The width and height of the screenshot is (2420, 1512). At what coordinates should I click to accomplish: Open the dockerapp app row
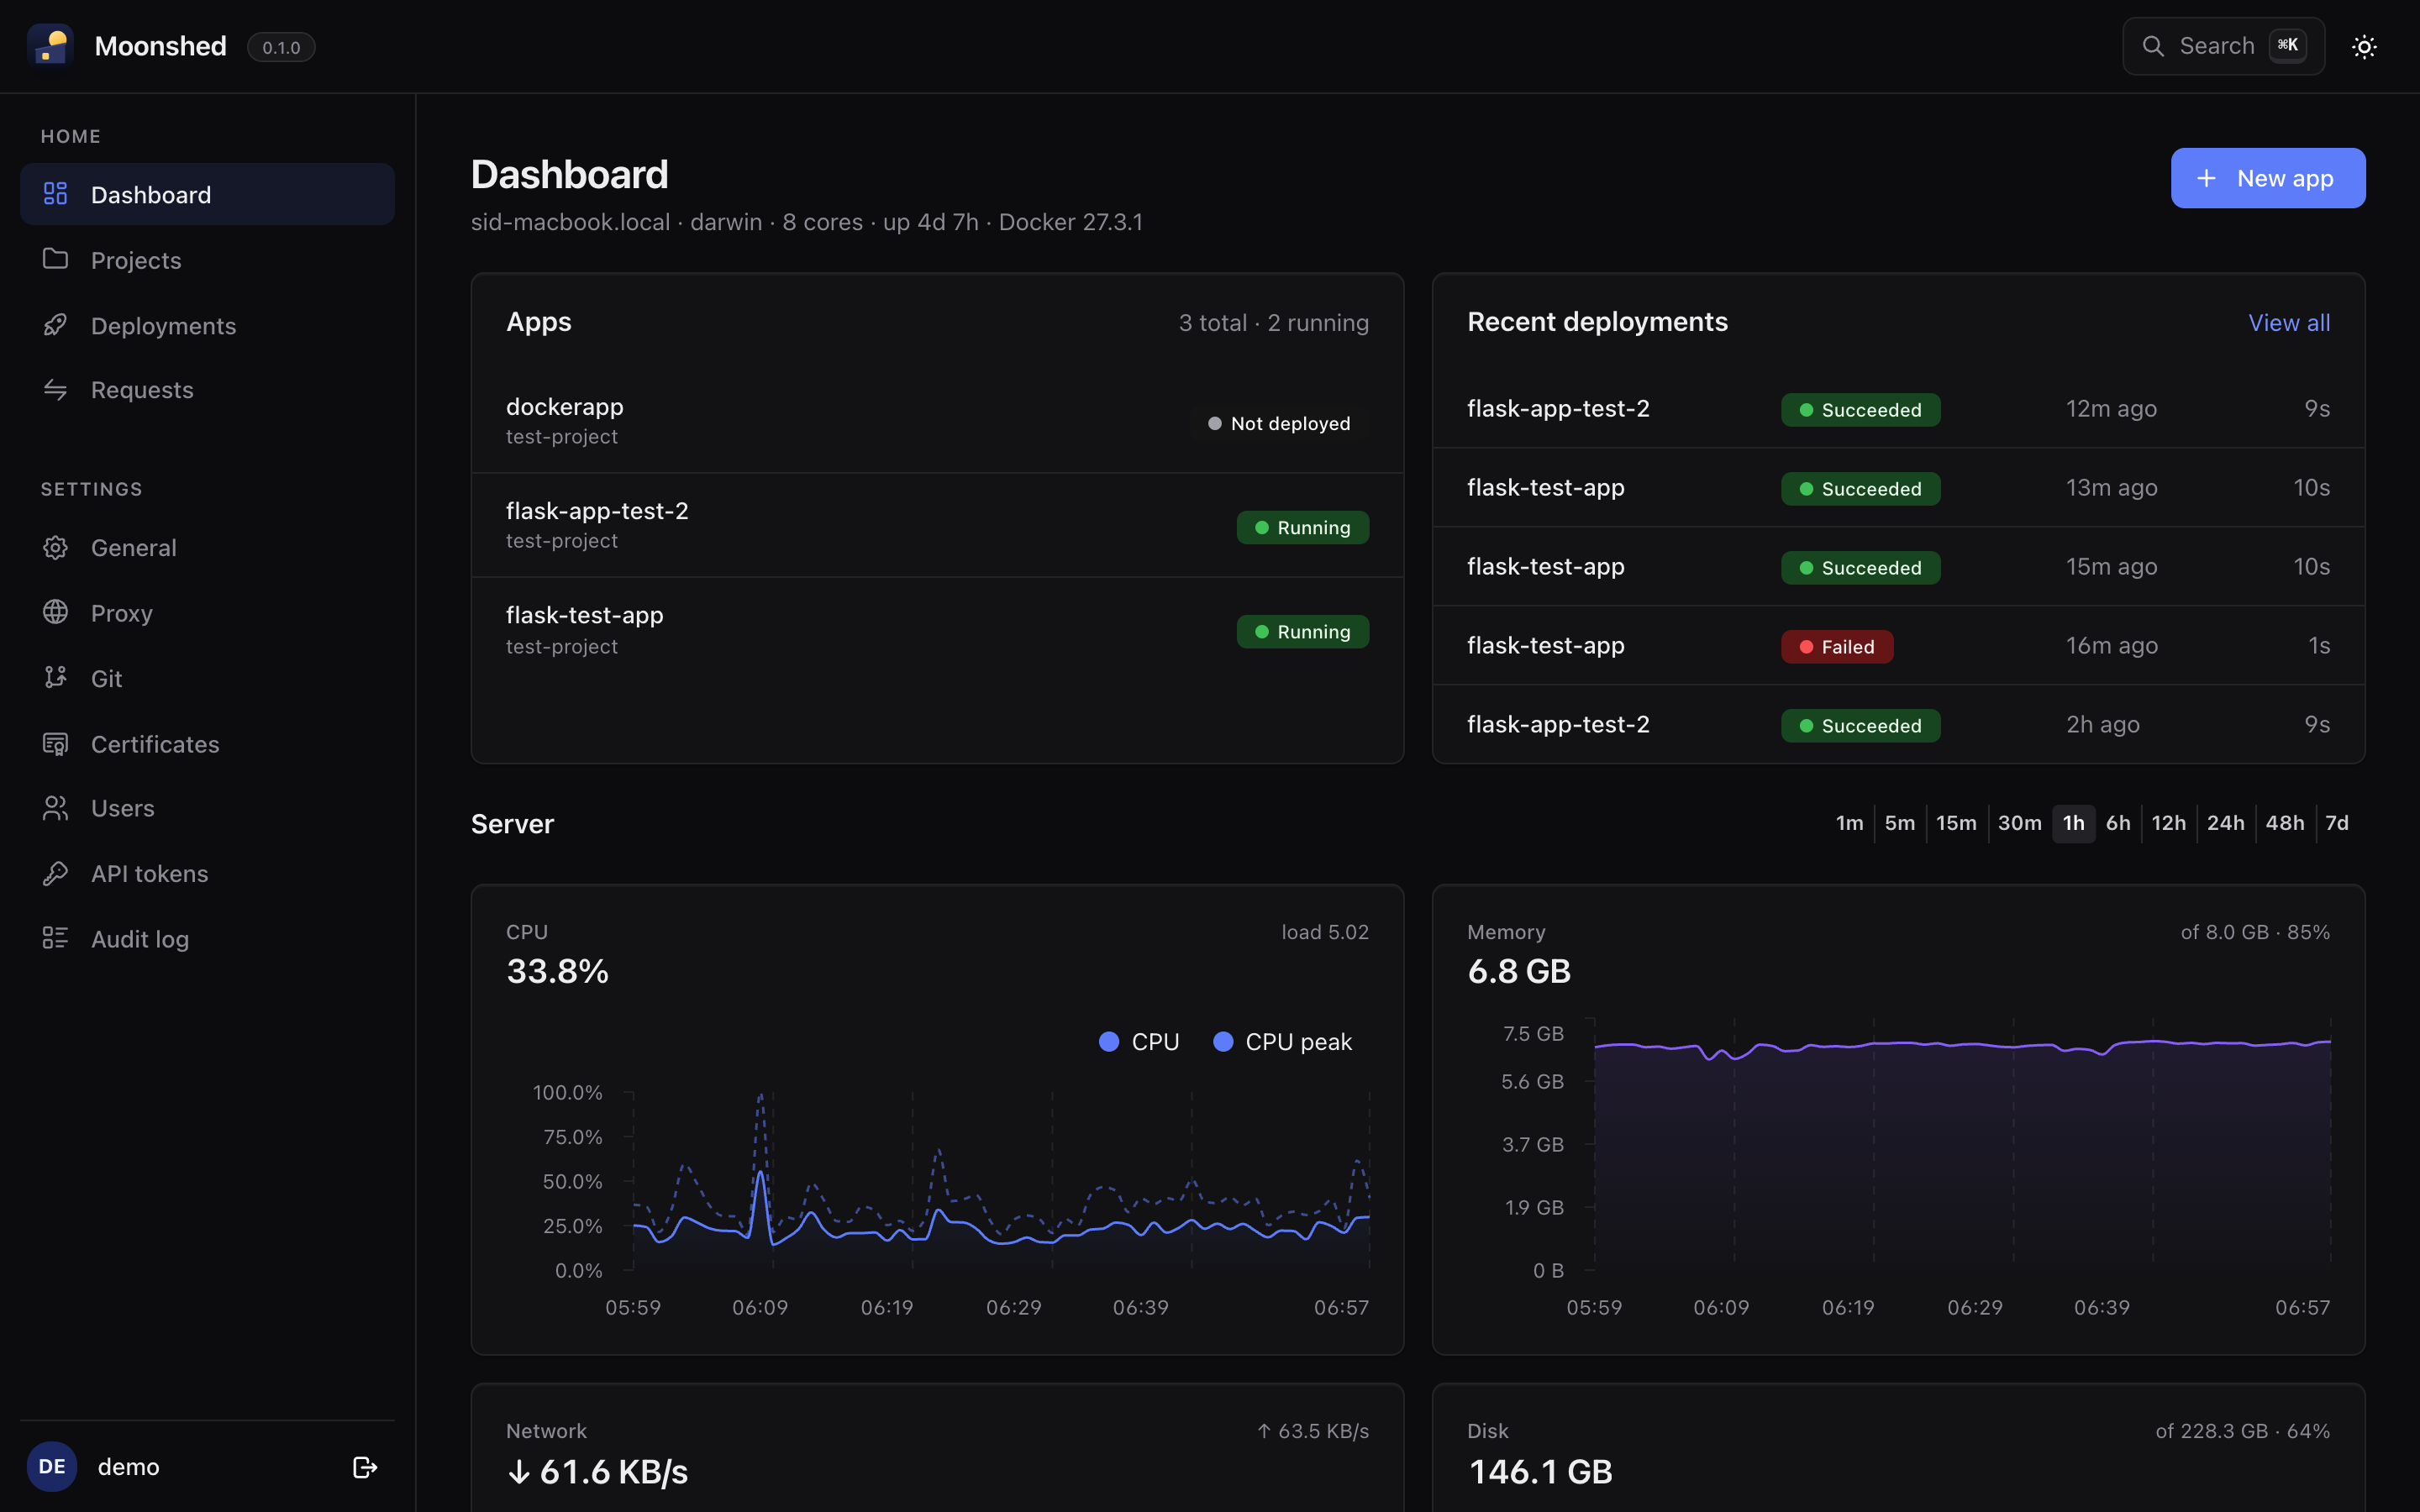(937, 421)
